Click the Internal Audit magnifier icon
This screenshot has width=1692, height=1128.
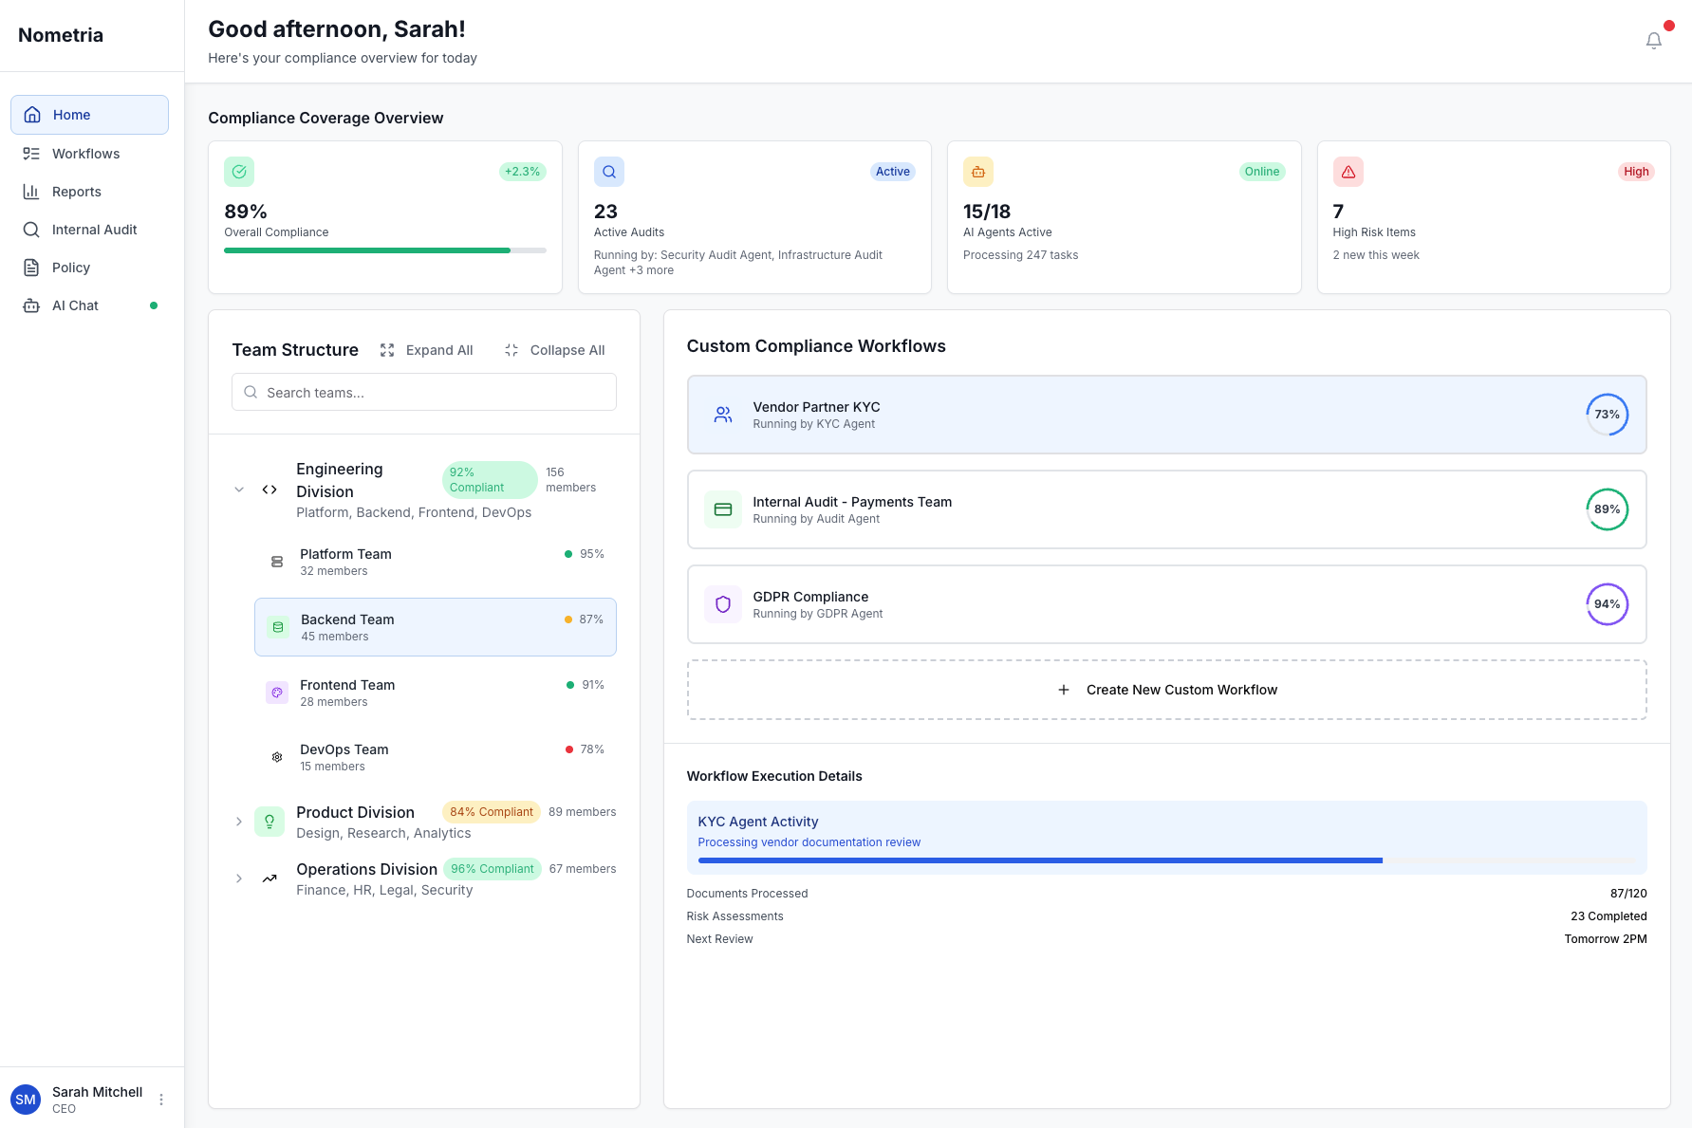click(x=31, y=230)
